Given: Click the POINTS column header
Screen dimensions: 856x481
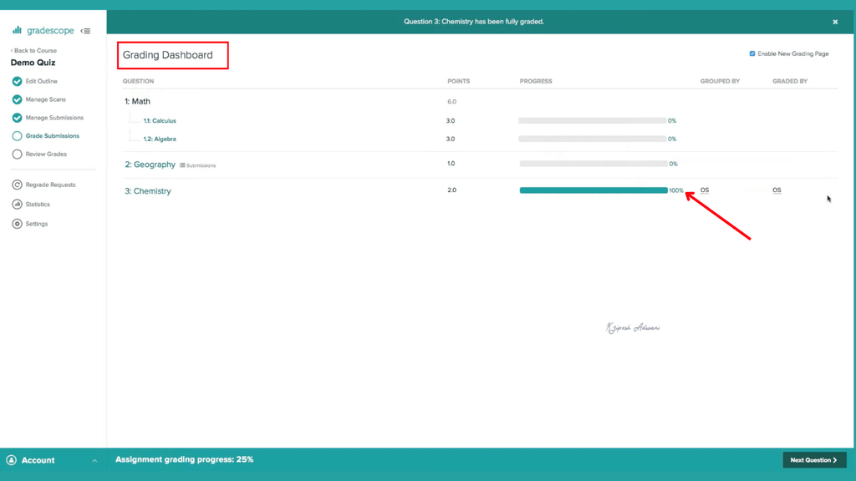Looking at the screenshot, I should tap(459, 81).
